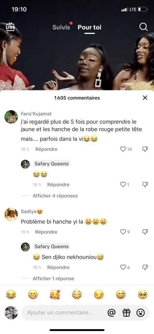Insert mention with @ icon
Image resolution: width=154 pixels, height=334 pixels.
(111, 313)
